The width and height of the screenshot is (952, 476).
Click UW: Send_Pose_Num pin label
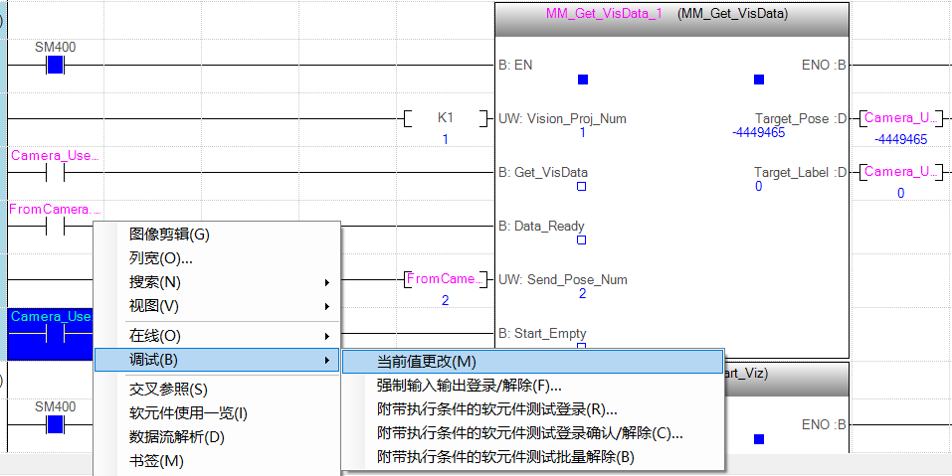[563, 279]
